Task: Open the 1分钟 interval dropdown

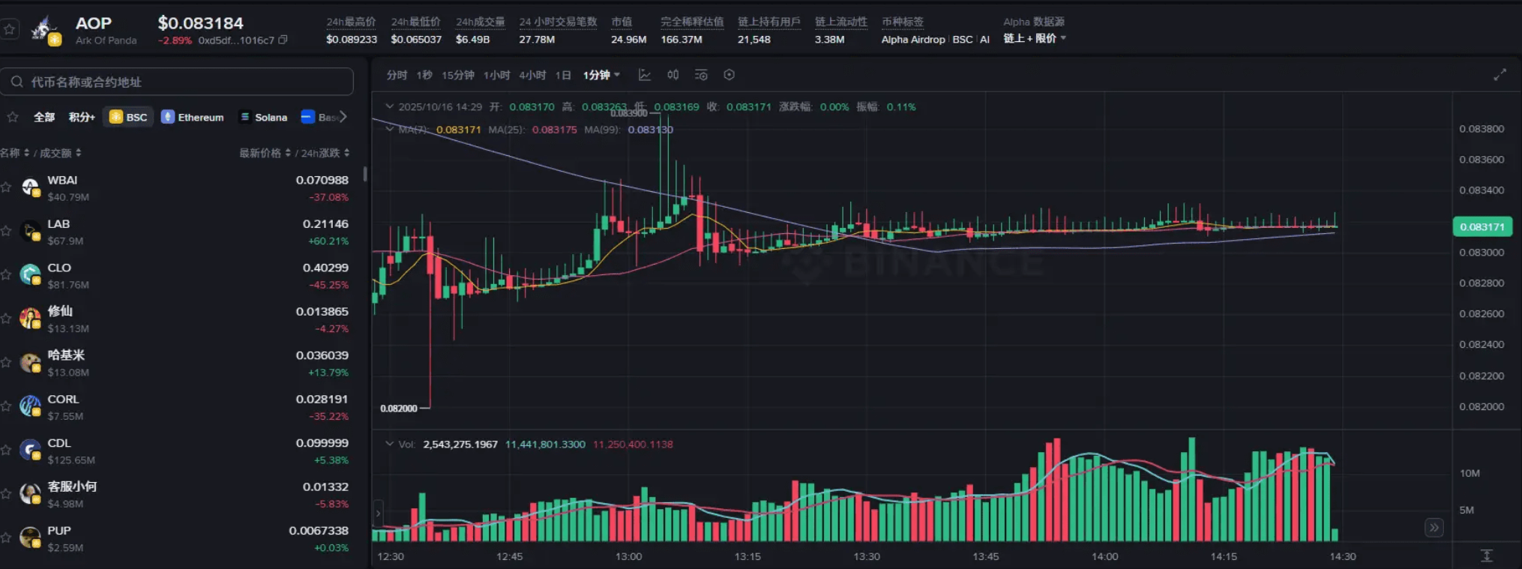Action: tap(601, 75)
